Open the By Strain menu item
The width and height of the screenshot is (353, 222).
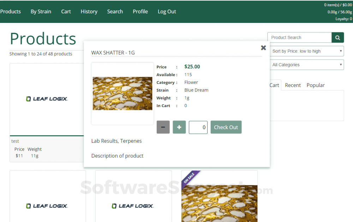point(41,11)
